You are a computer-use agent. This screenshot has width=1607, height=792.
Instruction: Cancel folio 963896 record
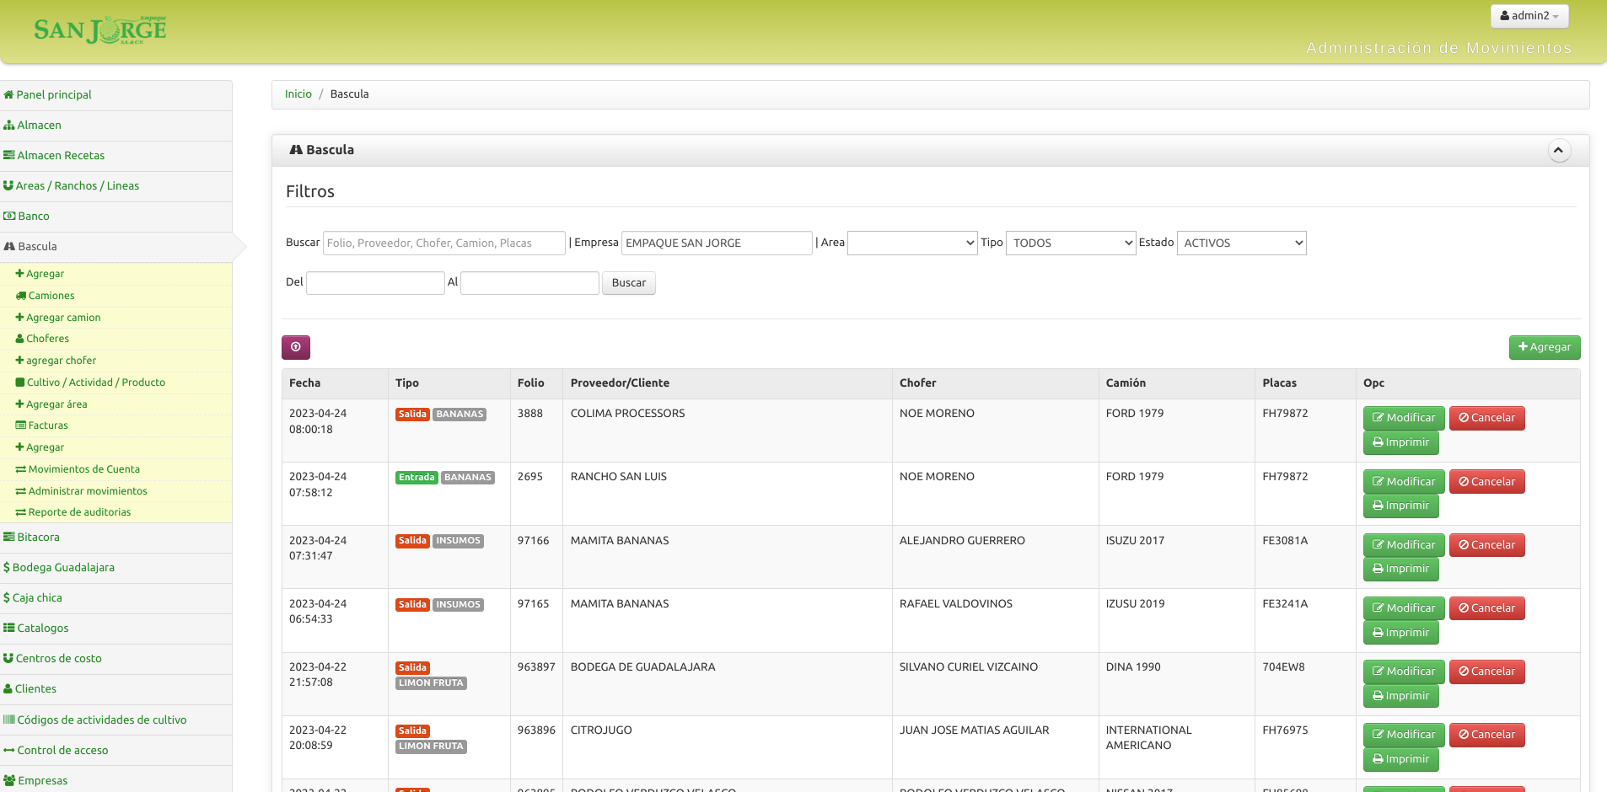pos(1487,735)
